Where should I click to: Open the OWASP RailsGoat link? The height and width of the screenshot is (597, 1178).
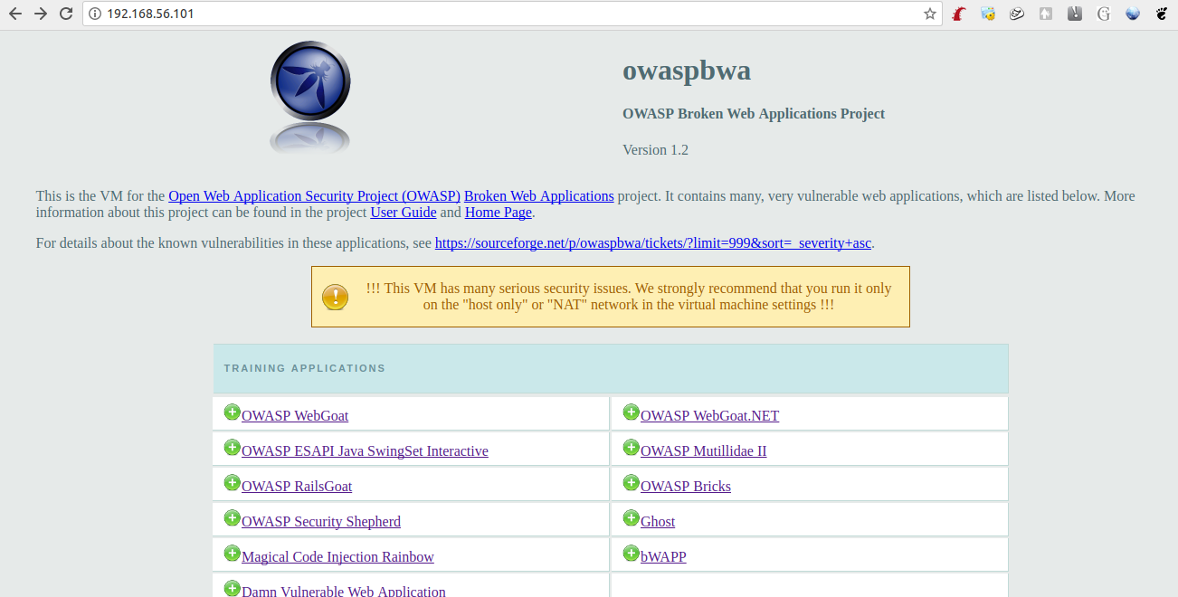[297, 487]
